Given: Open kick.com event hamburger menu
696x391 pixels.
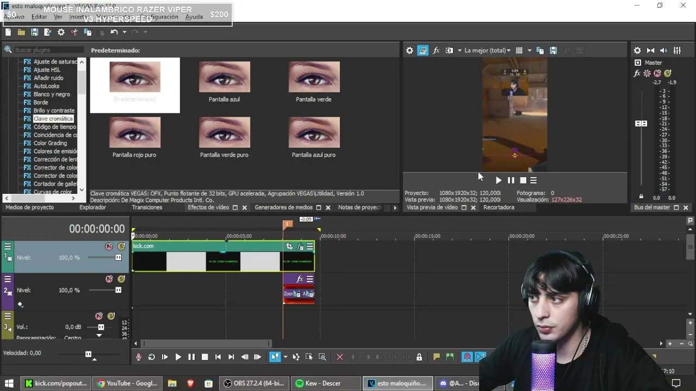Looking at the screenshot, I should coord(310,247).
